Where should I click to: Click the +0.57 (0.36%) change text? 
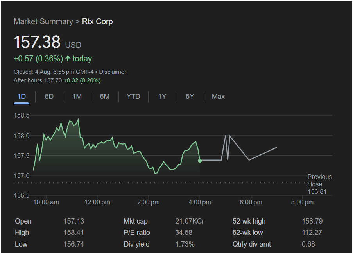38,59
